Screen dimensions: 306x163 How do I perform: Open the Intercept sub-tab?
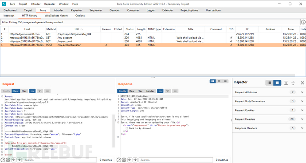click(9, 16)
